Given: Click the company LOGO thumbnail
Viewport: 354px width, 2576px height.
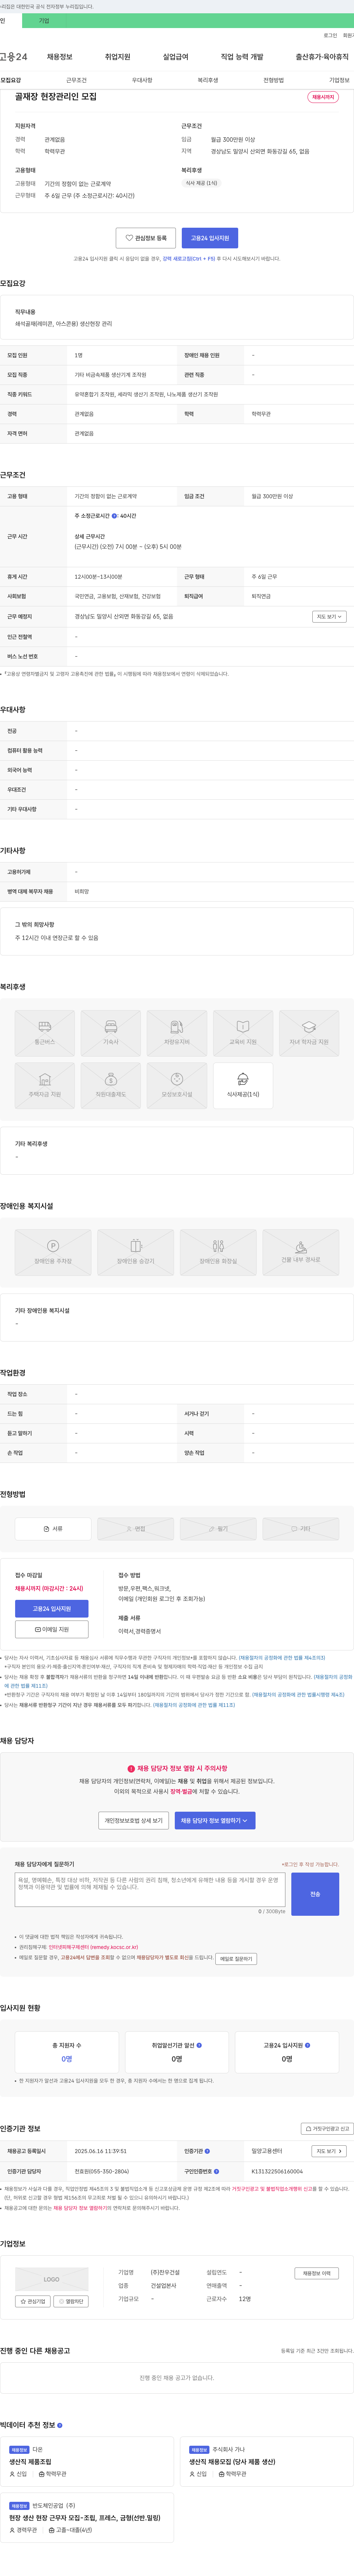Looking at the screenshot, I should pos(52,2279).
